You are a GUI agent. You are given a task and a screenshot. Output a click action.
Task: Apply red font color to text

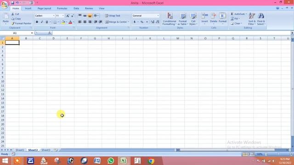[70, 22]
